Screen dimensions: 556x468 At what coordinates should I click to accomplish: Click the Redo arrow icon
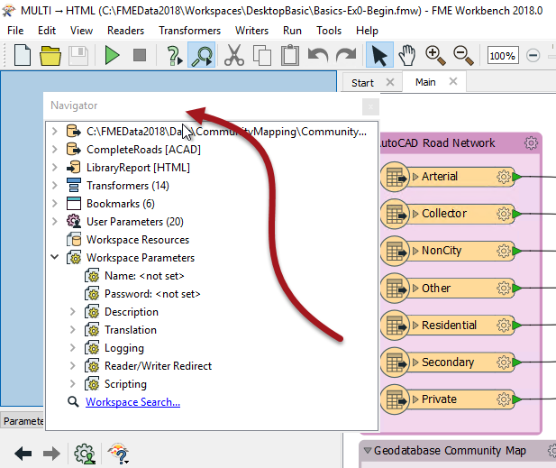346,55
